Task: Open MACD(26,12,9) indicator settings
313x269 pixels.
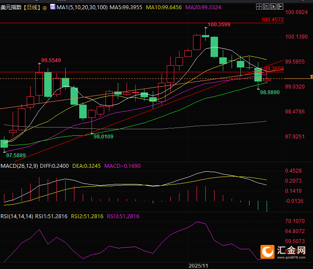Action: click(19, 166)
